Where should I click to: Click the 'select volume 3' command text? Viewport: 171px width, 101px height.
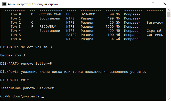click(36, 47)
